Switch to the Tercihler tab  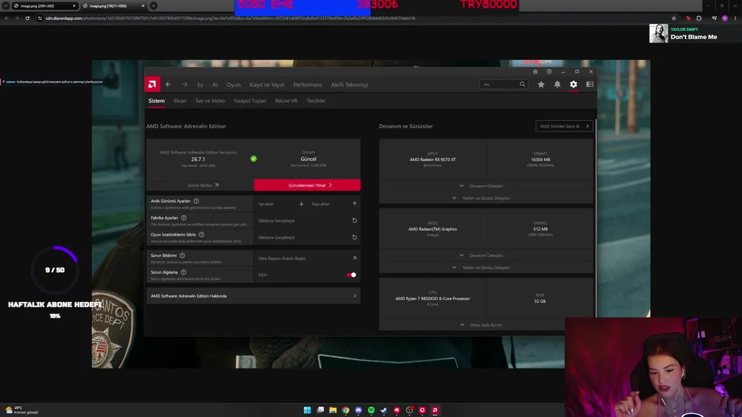pyautogui.click(x=316, y=101)
